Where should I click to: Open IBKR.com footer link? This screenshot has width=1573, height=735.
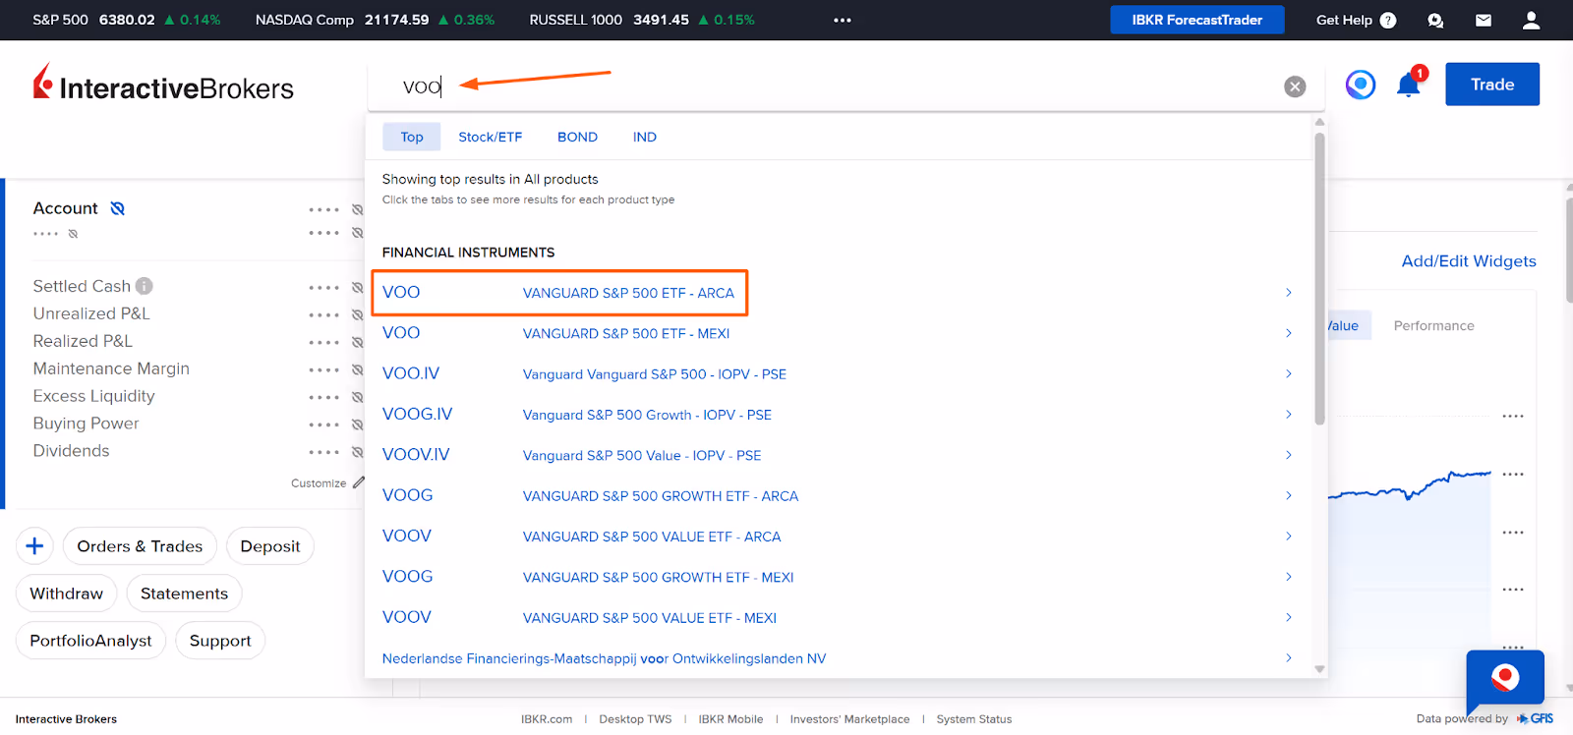click(x=547, y=719)
